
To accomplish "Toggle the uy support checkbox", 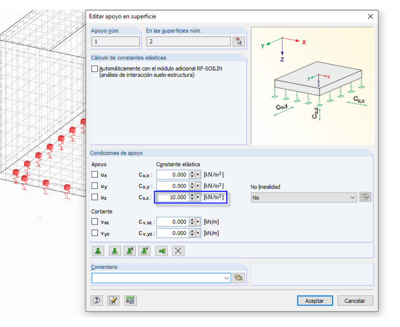I will 95,186.
